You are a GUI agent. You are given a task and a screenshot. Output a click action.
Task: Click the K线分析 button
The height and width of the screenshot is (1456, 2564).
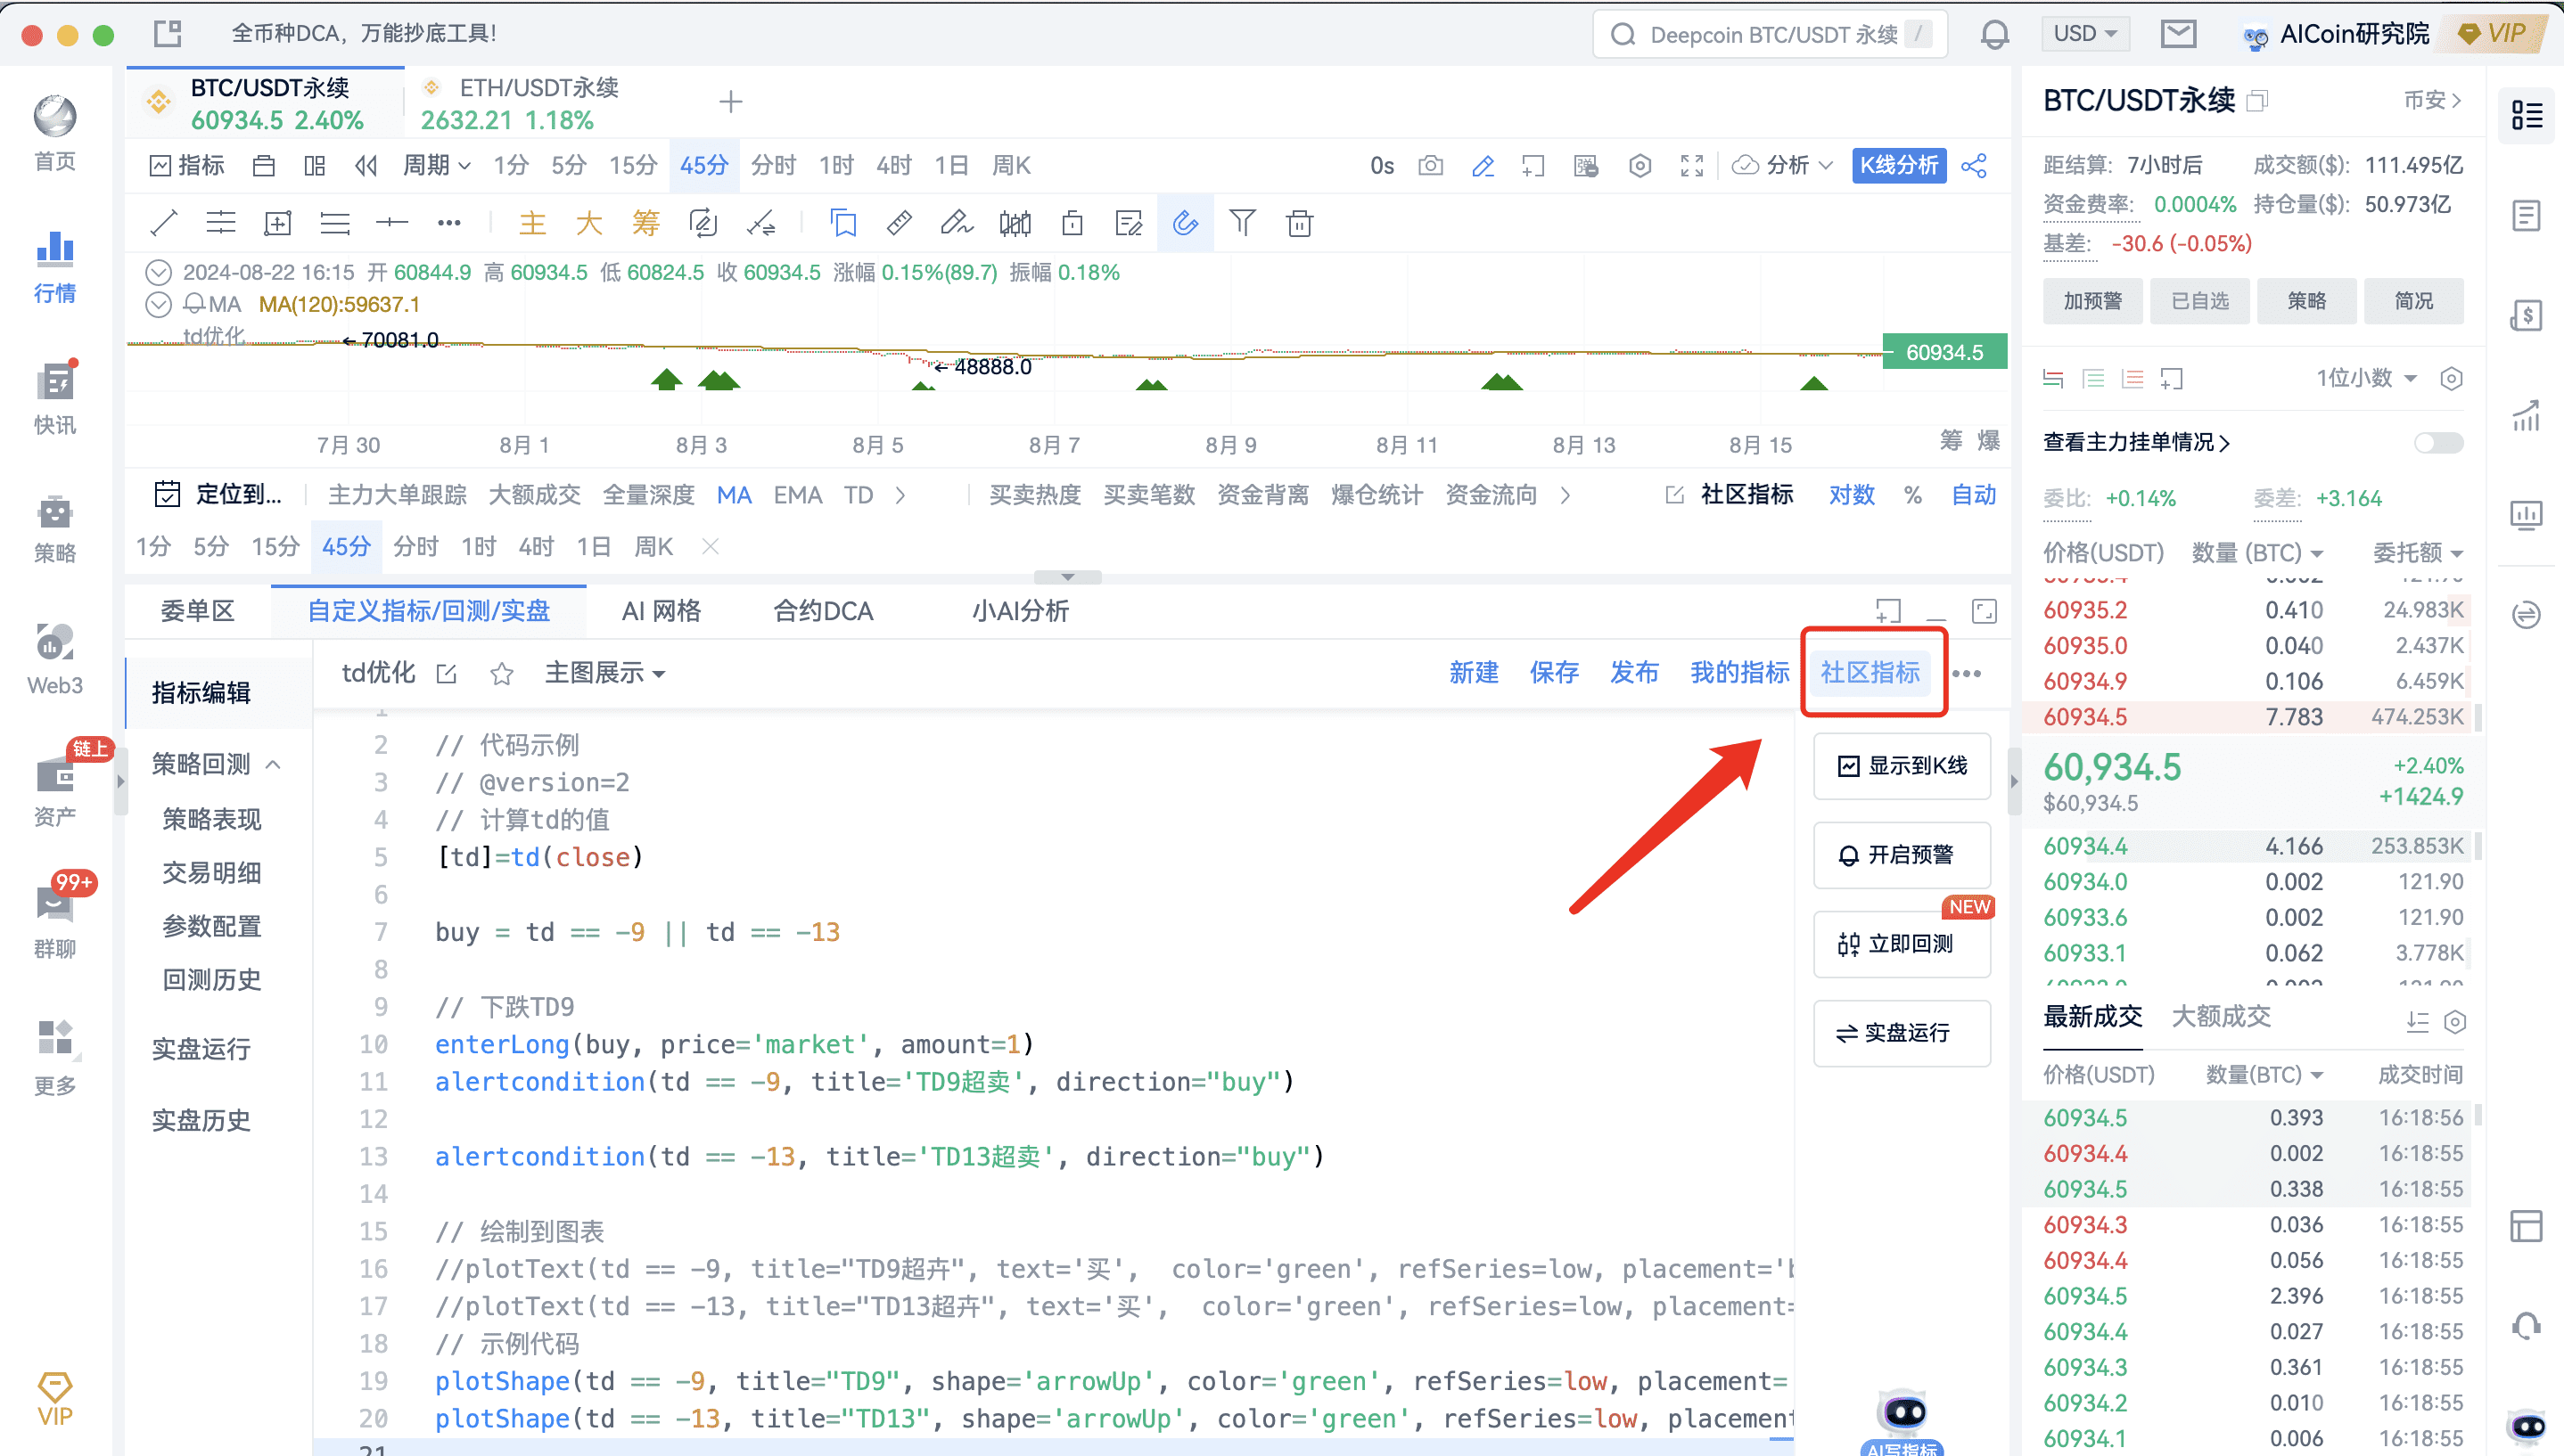coord(1898,165)
